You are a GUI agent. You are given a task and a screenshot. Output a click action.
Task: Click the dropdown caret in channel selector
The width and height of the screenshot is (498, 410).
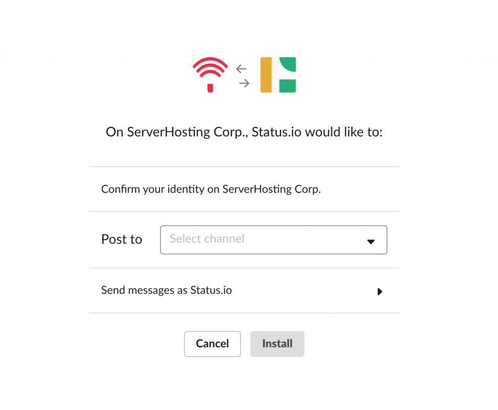click(371, 242)
